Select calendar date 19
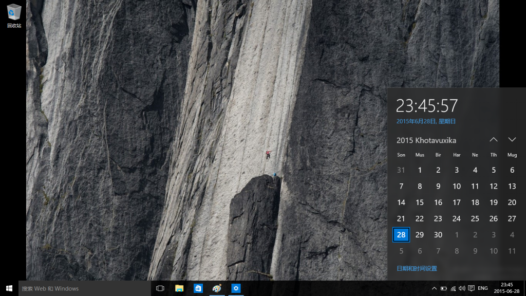The height and width of the screenshot is (296, 526). pos(494,202)
